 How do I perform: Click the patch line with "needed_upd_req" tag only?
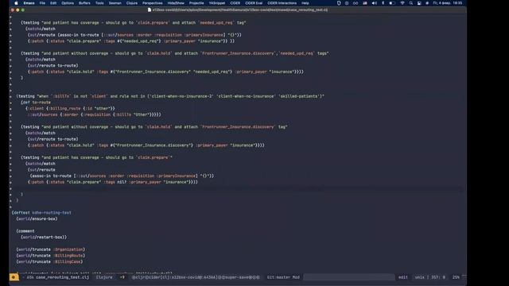point(131,41)
